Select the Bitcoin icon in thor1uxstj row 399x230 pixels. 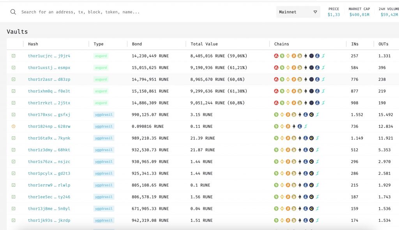pyautogui.click(x=294, y=67)
